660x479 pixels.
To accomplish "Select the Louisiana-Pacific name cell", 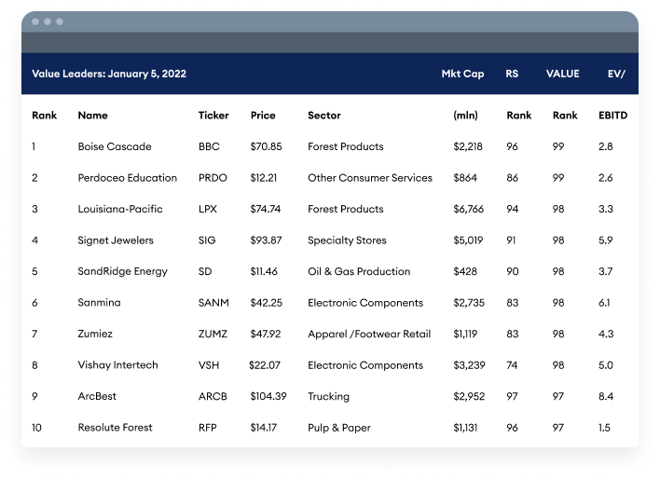I will 120,209.
